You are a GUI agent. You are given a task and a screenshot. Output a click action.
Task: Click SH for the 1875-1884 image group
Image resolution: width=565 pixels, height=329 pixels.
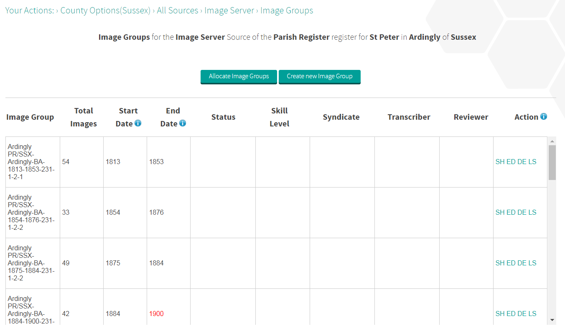click(x=500, y=263)
